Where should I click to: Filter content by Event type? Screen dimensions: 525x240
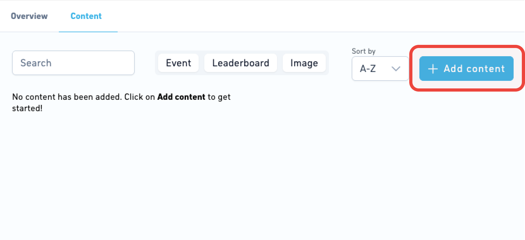pyautogui.click(x=178, y=63)
